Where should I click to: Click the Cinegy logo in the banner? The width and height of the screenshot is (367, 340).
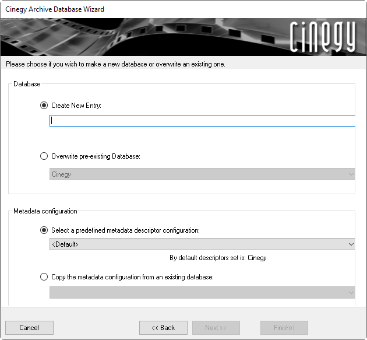click(323, 37)
